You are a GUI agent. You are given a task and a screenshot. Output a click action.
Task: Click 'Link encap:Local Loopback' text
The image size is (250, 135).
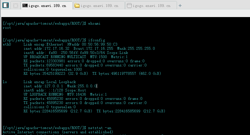click(50, 82)
